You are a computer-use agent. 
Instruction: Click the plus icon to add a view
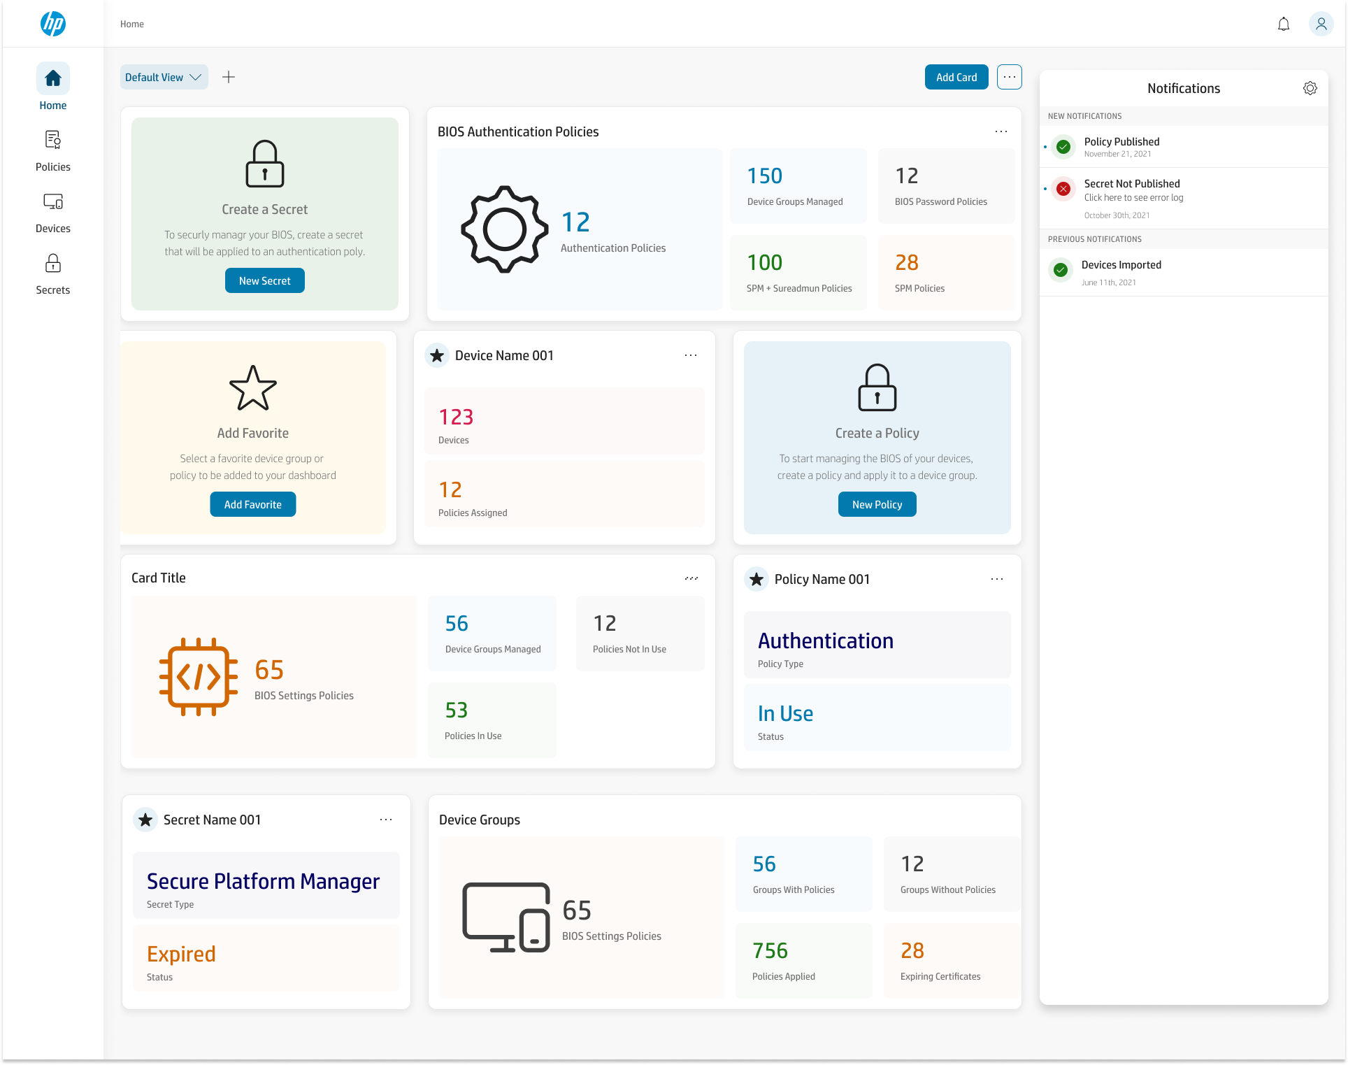coord(228,77)
